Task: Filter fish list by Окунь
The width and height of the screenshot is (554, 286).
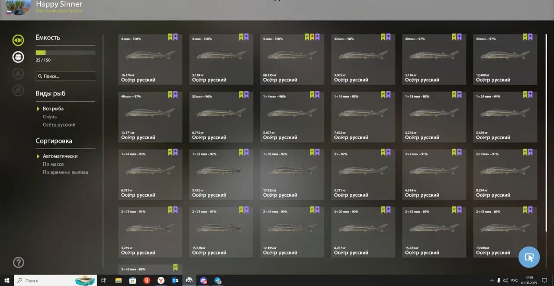Action: click(50, 117)
